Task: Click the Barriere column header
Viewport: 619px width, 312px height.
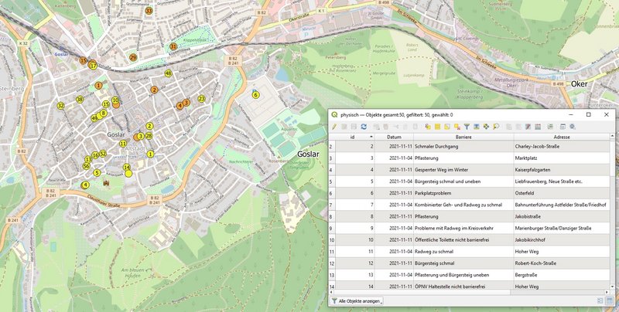Action: [463, 137]
